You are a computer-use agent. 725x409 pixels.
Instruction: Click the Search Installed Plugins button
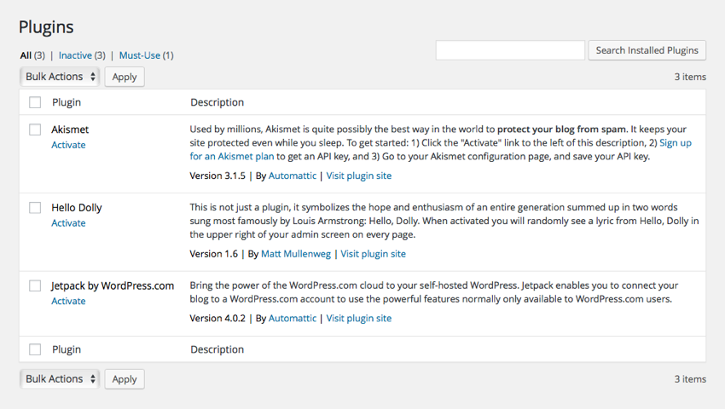[647, 50]
